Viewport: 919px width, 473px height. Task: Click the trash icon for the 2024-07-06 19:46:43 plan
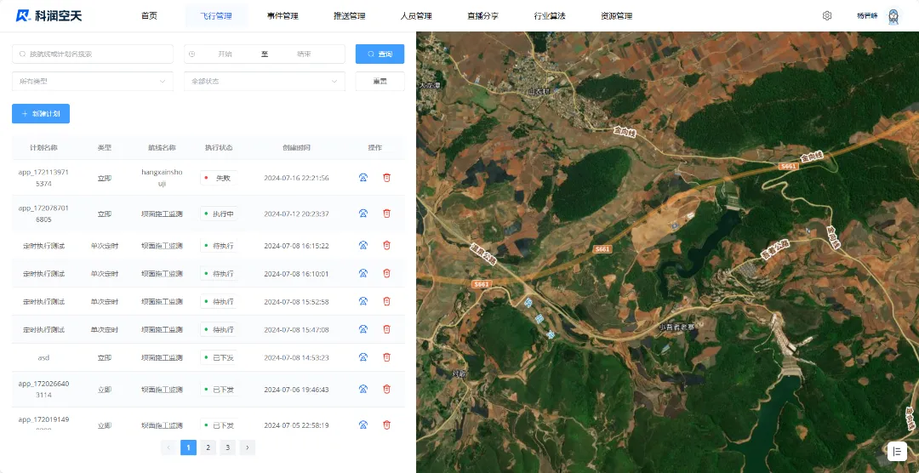tap(386, 389)
